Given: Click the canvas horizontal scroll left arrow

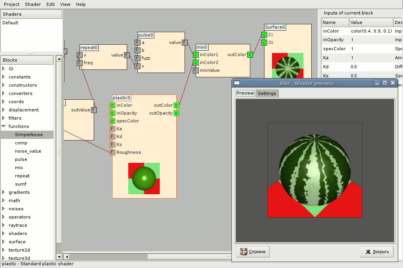Looking at the screenshot, I should (x=67, y=257).
